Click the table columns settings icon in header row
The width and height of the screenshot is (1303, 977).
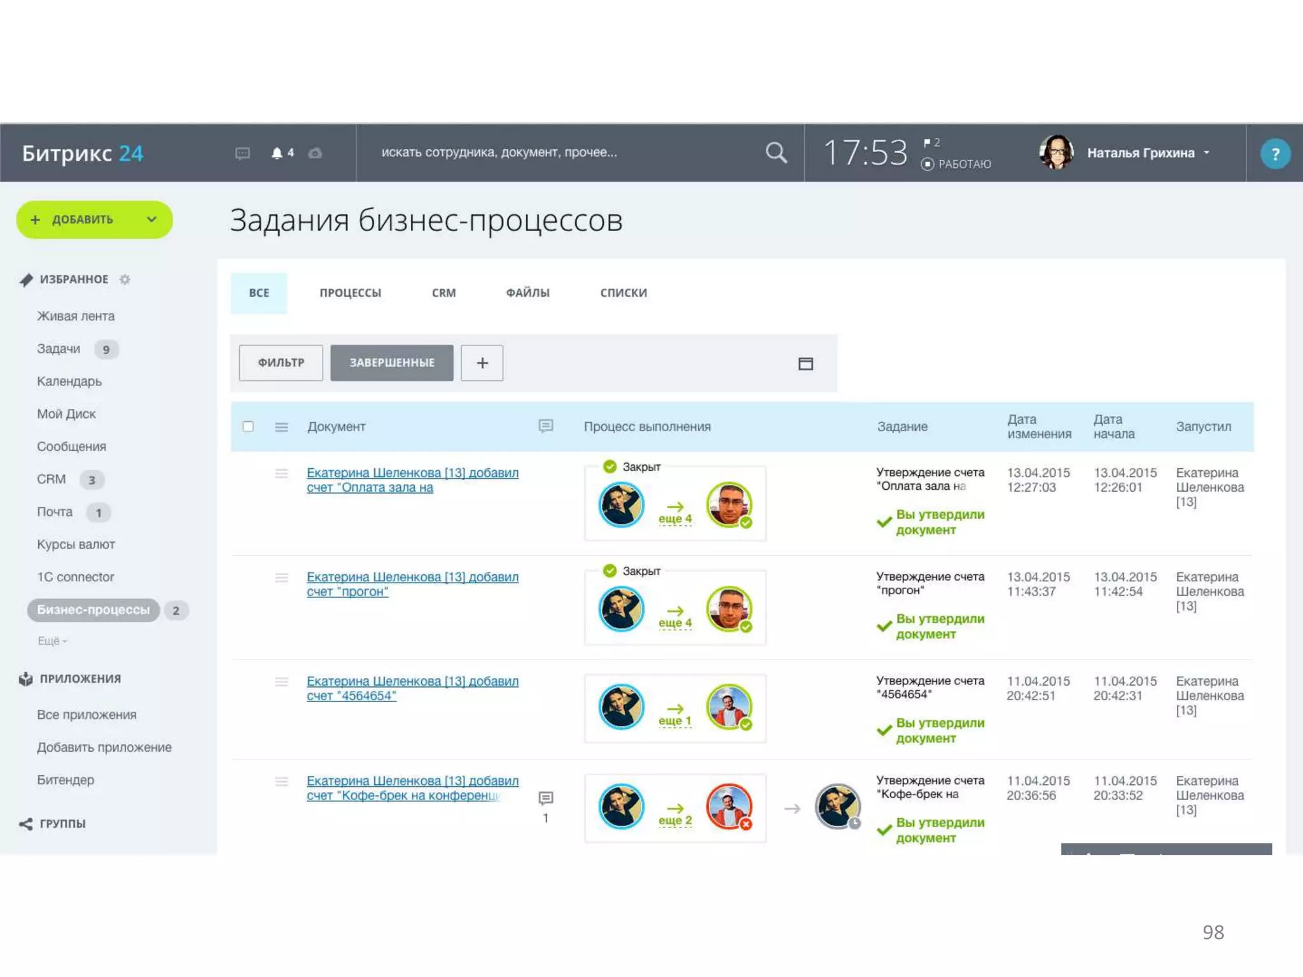click(x=281, y=427)
